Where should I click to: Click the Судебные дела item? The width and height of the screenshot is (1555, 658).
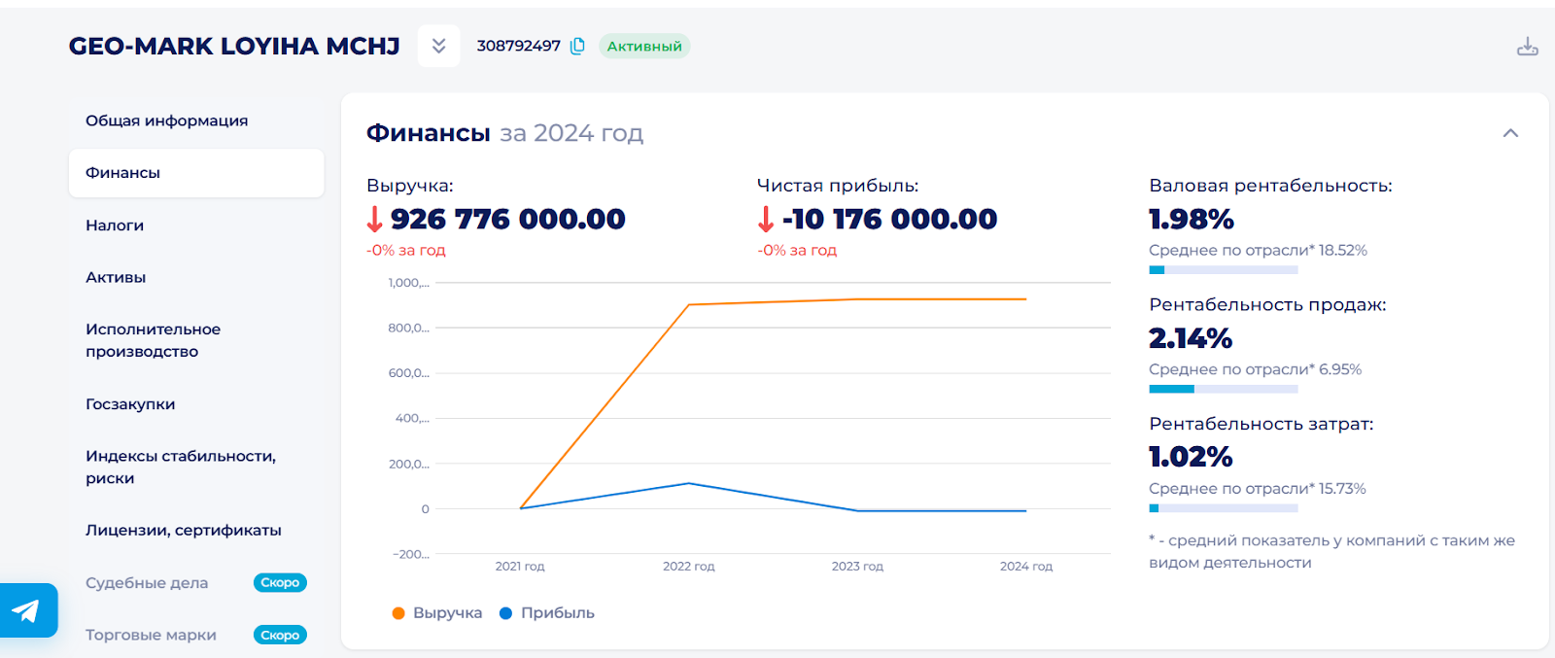pos(147,583)
